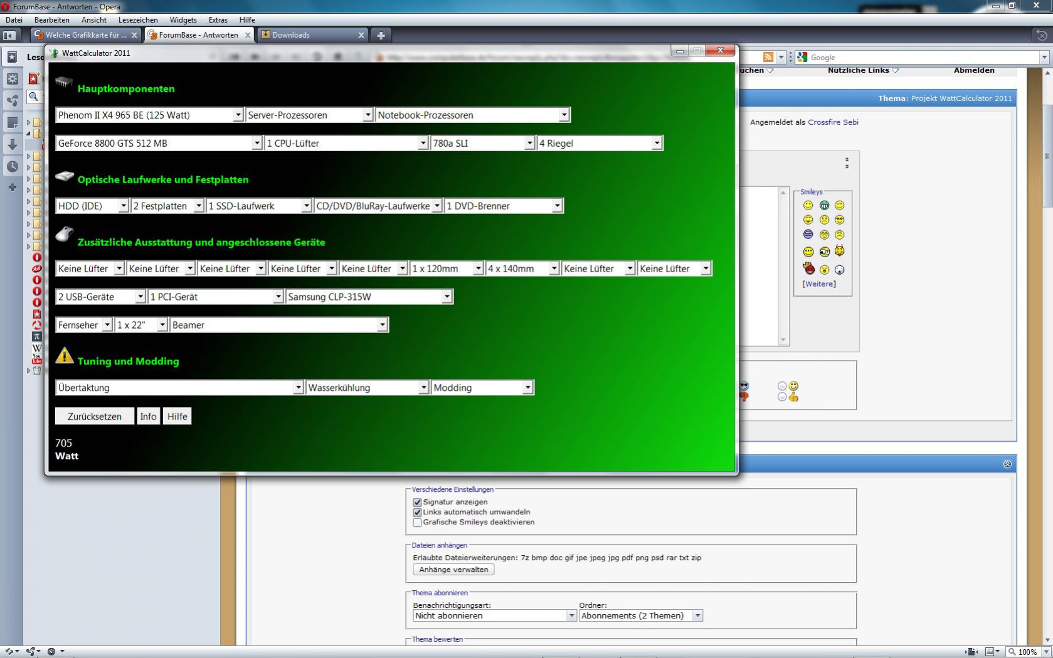Open the '4 x 140mm' fan dropdown

(522, 268)
